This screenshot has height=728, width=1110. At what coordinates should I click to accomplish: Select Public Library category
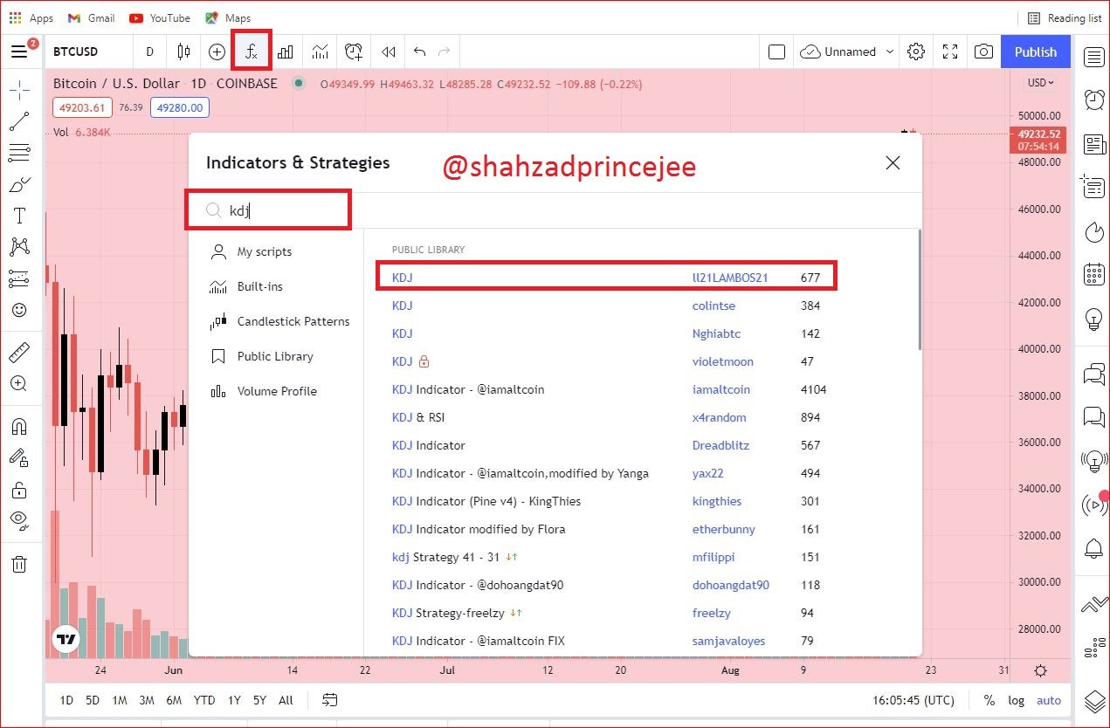[x=275, y=356]
